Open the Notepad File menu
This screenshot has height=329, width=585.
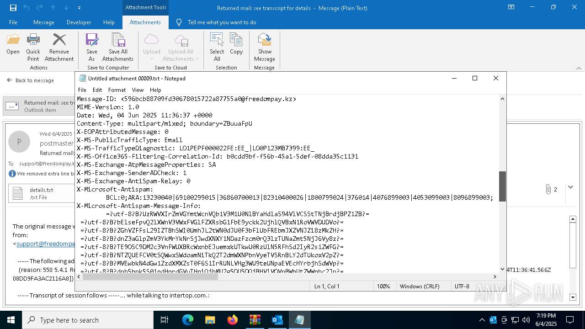point(82,90)
